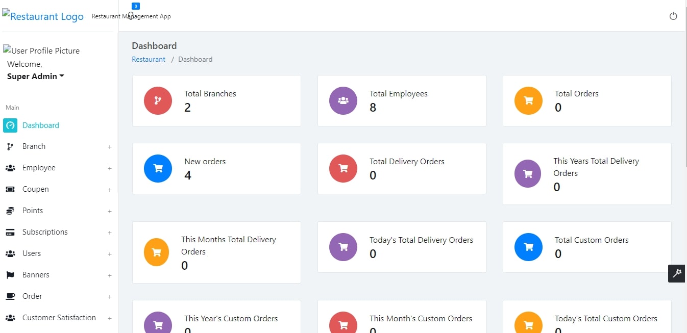The height and width of the screenshot is (333, 687).
Task: Click the Restaurant Logo link
Action: 43,16
